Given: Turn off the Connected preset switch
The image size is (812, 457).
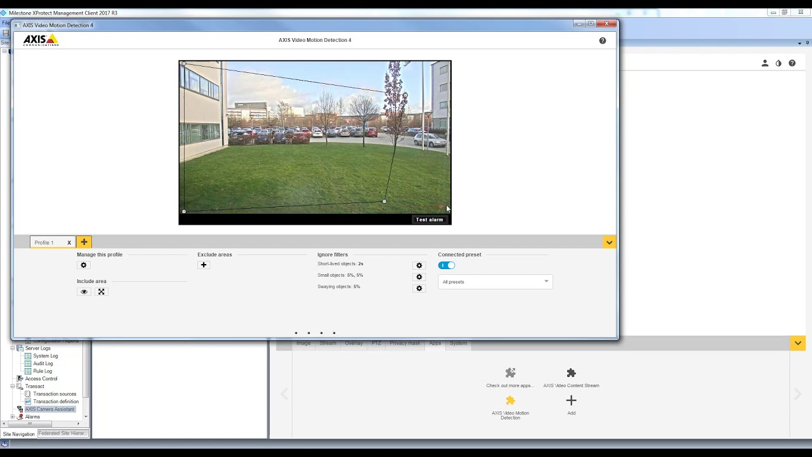Looking at the screenshot, I should coord(447,265).
